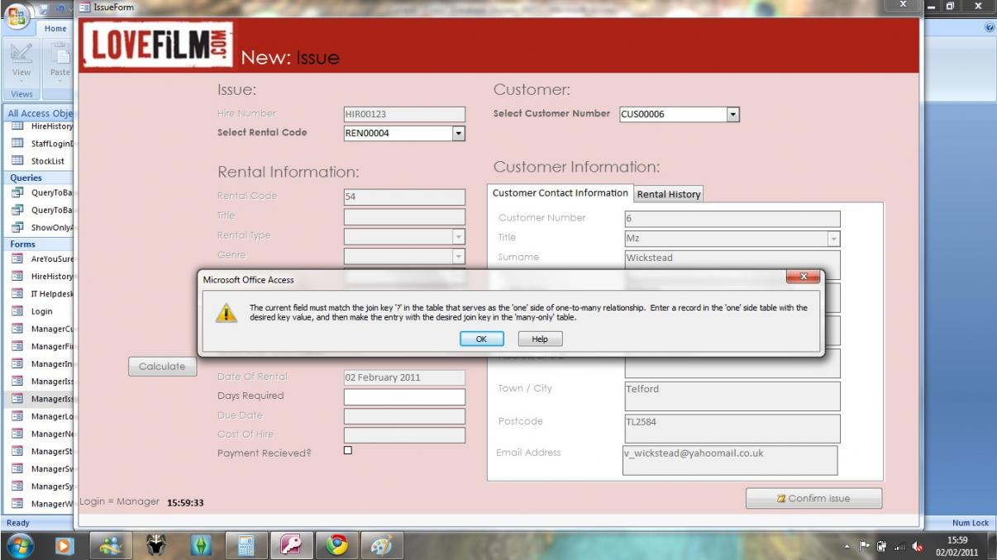Image resolution: width=997 pixels, height=560 pixels.
Task: Open the StockList table icon
Action: point(17,161)
